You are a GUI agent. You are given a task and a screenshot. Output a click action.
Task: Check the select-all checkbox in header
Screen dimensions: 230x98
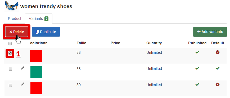point(10,43)
